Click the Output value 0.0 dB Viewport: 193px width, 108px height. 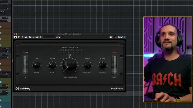click(103, 58)
